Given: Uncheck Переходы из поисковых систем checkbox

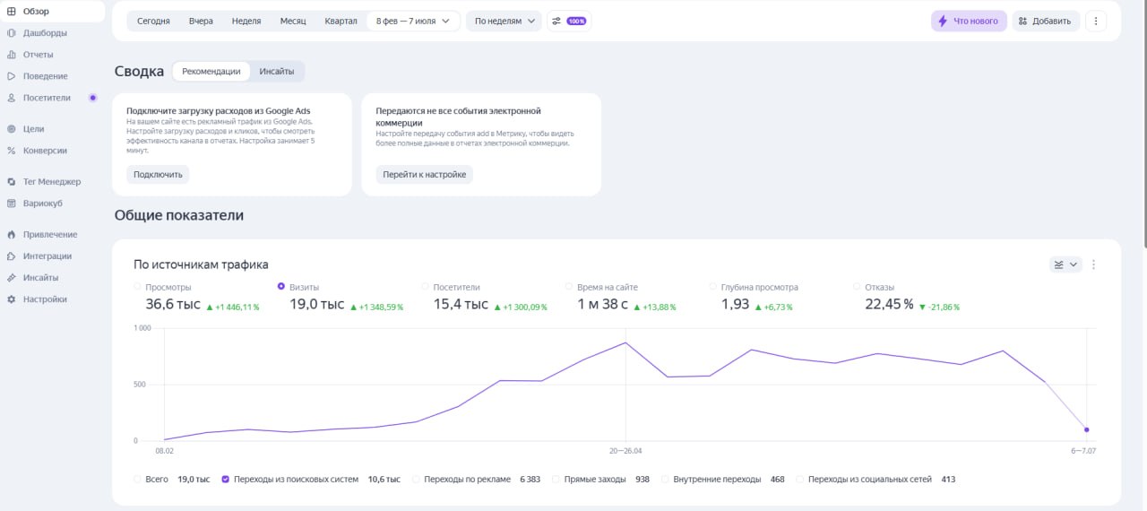Looking at the screenshot, I should (x=226, y=479).
